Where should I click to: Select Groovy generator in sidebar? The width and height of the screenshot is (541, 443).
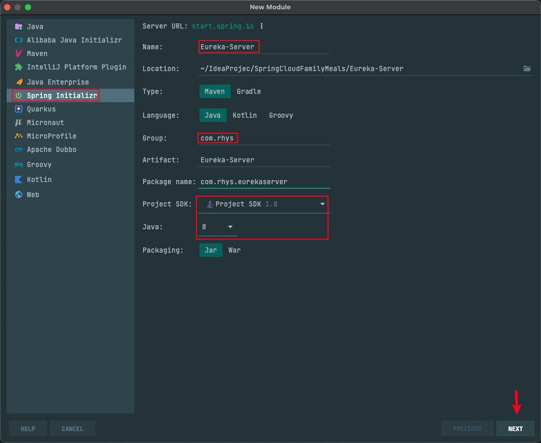tap(70, 165)
